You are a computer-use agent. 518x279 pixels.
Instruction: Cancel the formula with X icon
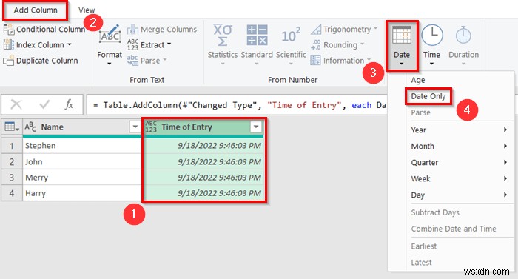[16, 105]
